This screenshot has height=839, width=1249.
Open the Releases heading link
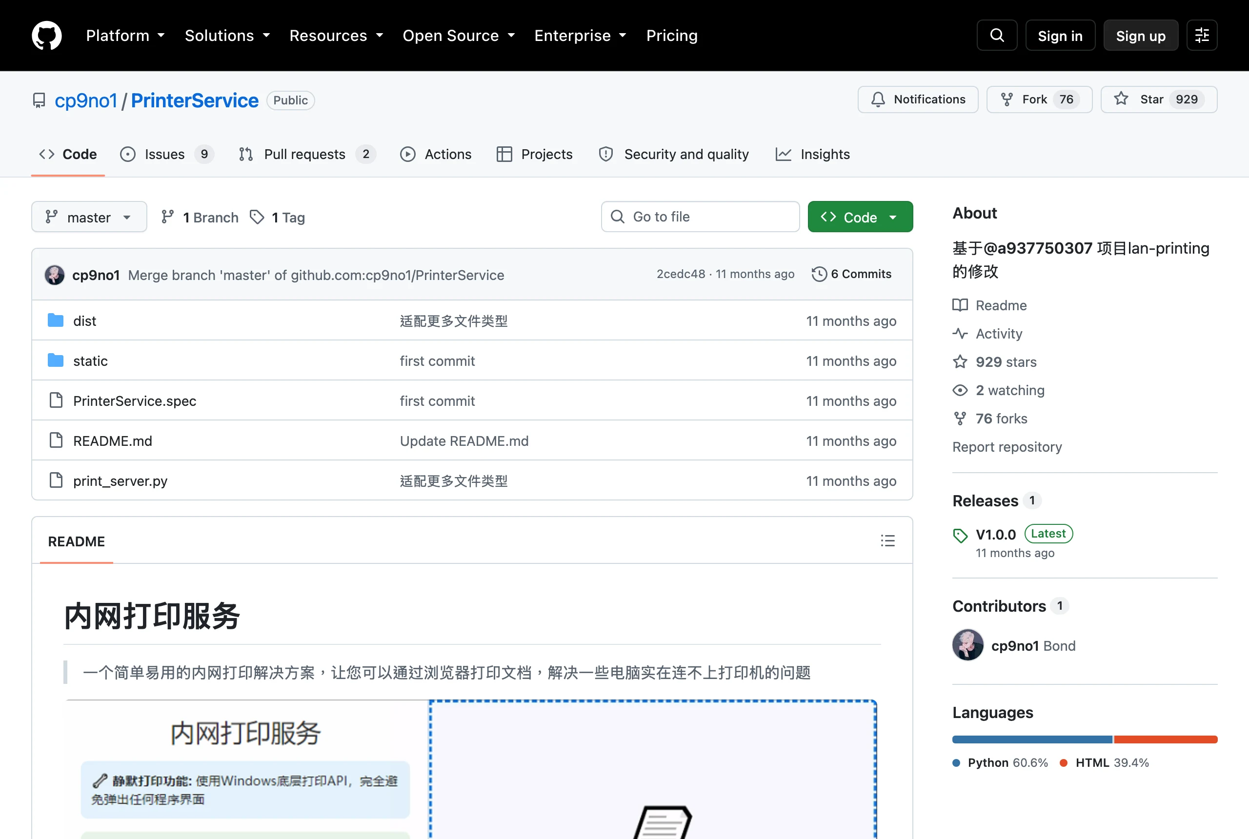[996, 500]
